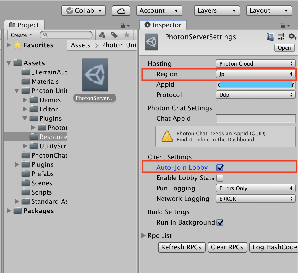Expand the Packages tree node
298x273 pixels.
pos(9,211)
